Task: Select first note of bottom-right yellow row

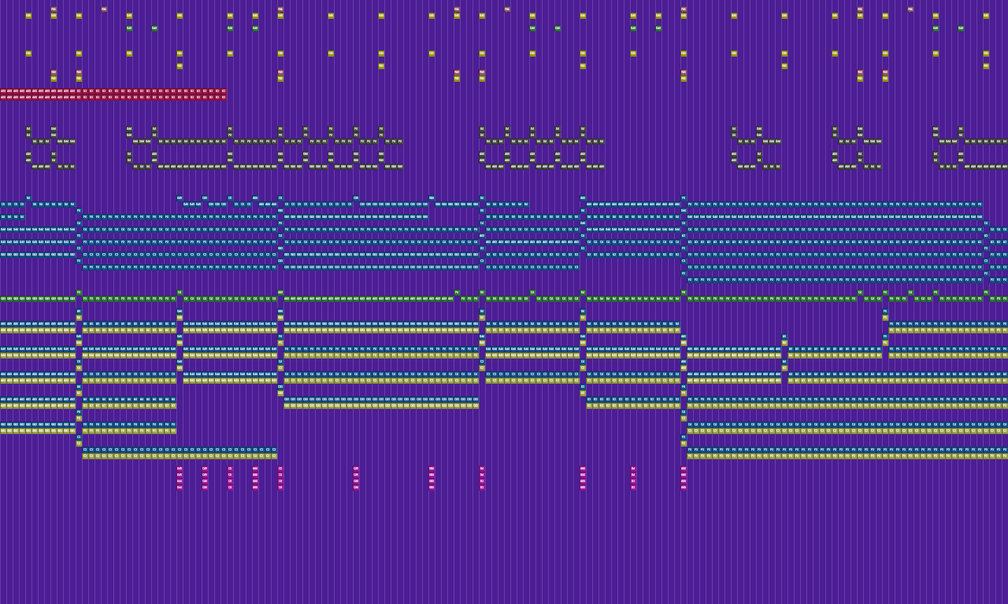Action: click(x=690, y=456)
